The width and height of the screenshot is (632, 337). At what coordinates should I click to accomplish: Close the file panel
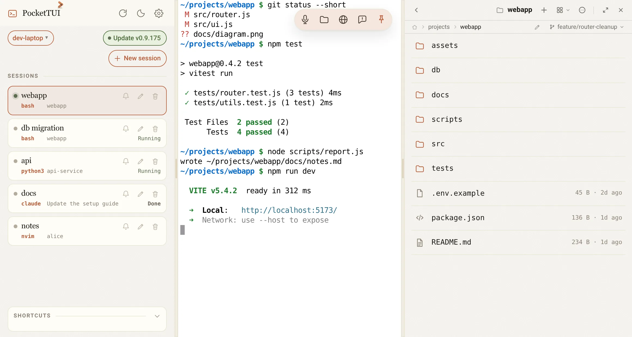[621, 10]
